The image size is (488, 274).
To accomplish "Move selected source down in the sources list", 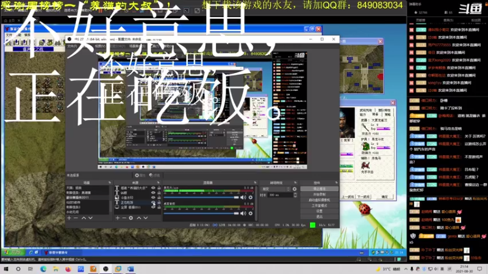I will [145, 218].
